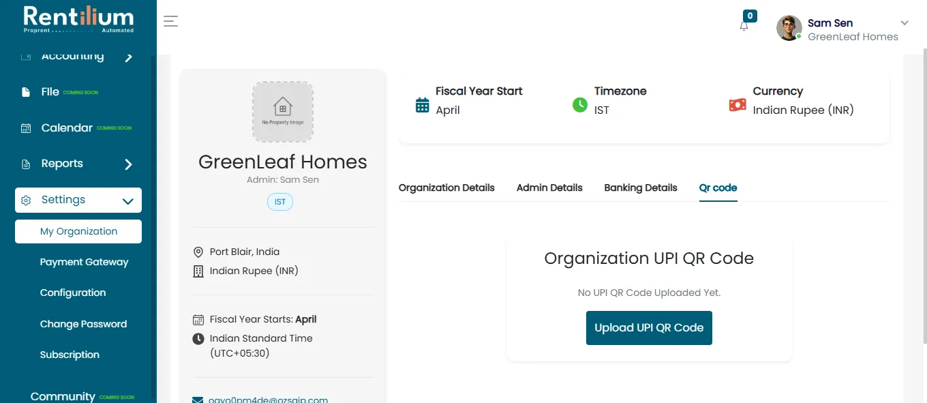Click the Settings gear icon
This screenshot has height=403, width=927.
coord(26,200)
